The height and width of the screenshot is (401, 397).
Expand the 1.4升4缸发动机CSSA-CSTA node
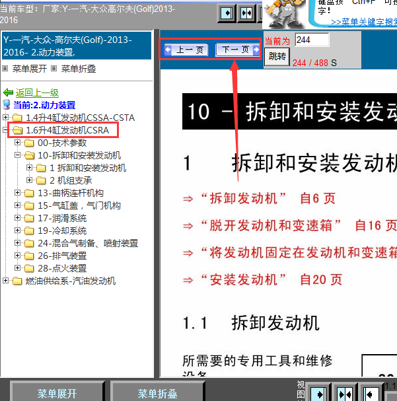(5, 118)
